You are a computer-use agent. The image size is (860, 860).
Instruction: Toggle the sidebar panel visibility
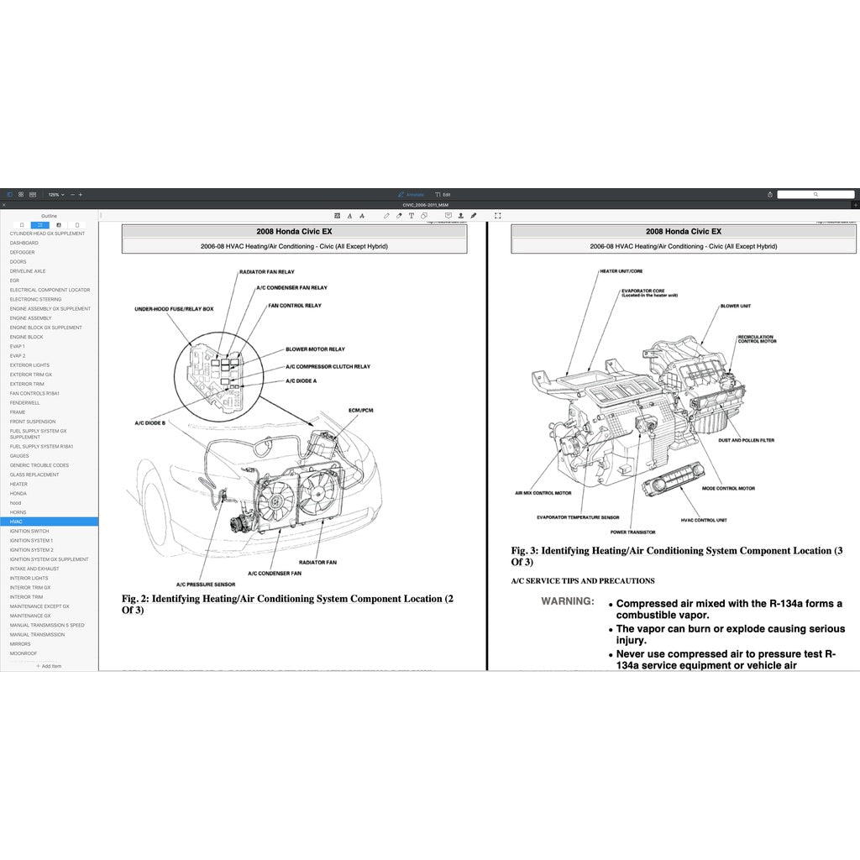coord(9,194)
